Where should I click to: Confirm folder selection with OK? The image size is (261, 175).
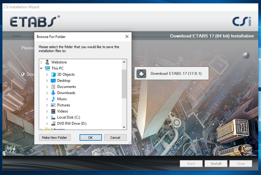click(91, 138)
